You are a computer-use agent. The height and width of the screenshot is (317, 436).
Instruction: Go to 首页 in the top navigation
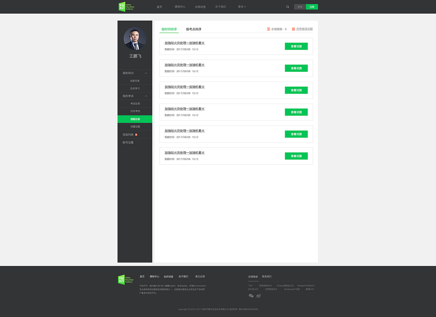(159, 7)
